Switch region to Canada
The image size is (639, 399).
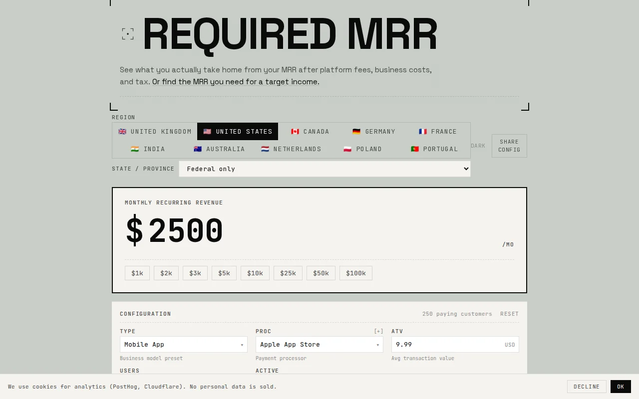point(310,132)
